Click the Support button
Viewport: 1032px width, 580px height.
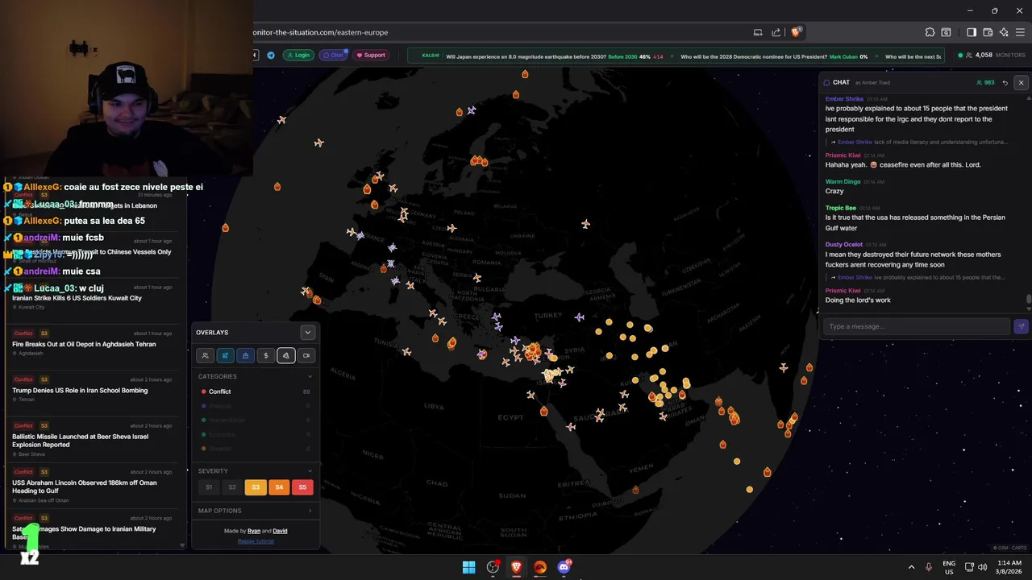point(371,55)
